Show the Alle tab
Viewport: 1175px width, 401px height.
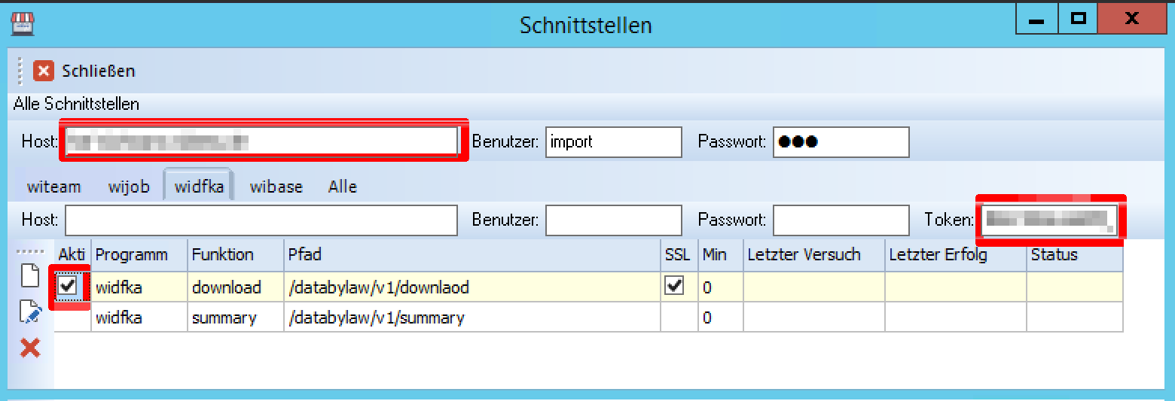pos(343,187)
